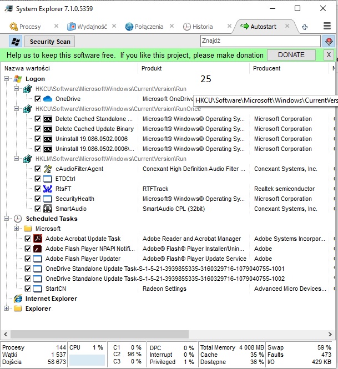Click the CPU usage graph bar
The height and width of the screenshot is (369, 338).
pyautogui.click(x=87, y=360)
